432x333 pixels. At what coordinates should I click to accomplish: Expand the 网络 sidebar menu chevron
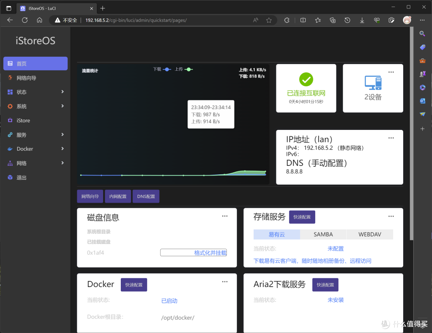[x=62, y=163]
